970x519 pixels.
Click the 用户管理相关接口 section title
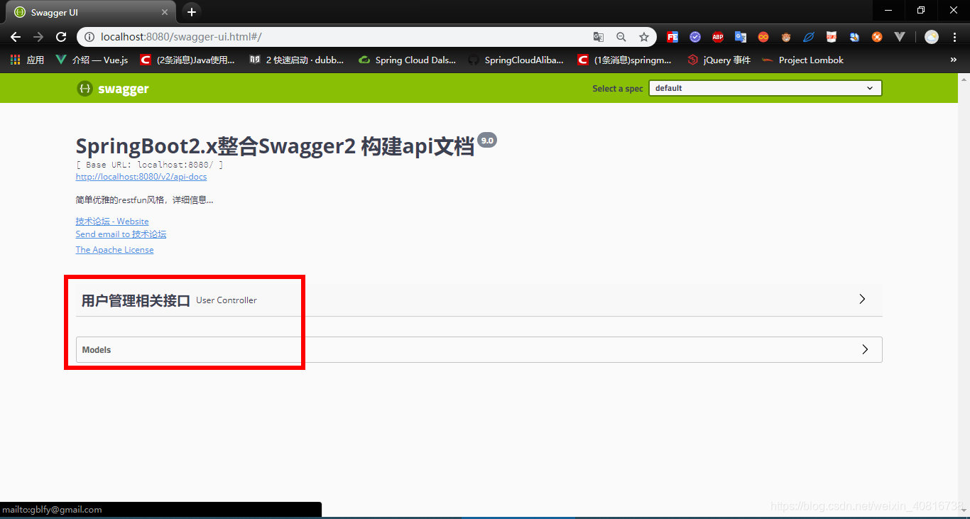tap(136, 300)
